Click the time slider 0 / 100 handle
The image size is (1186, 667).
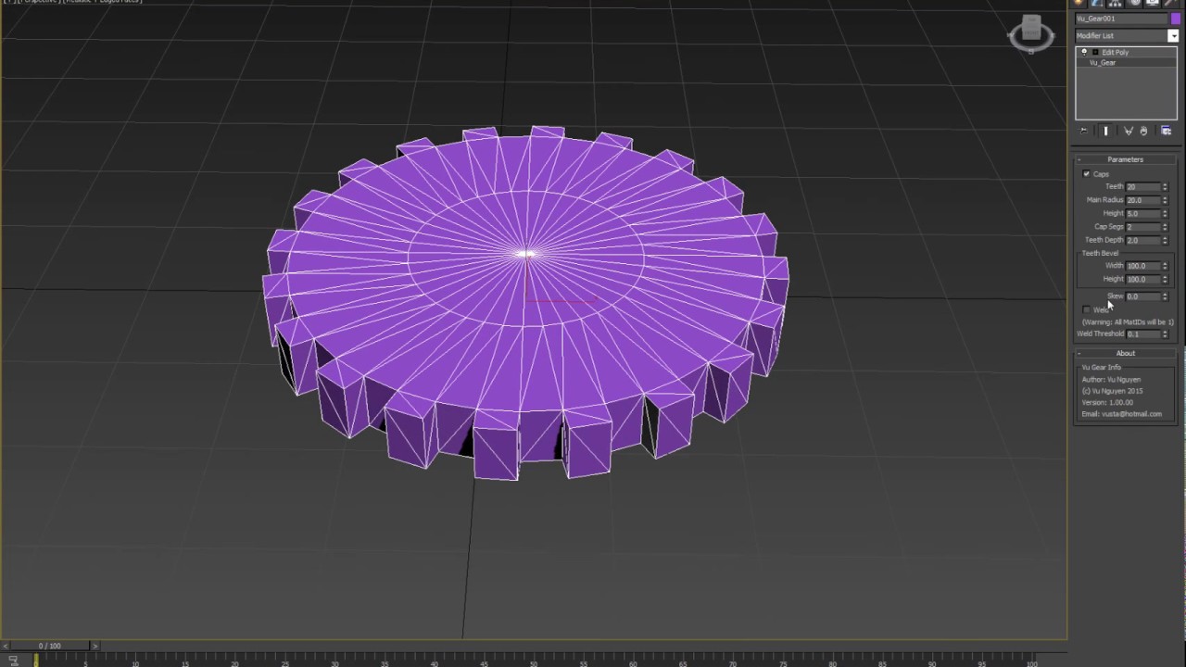tap(49, 645)
